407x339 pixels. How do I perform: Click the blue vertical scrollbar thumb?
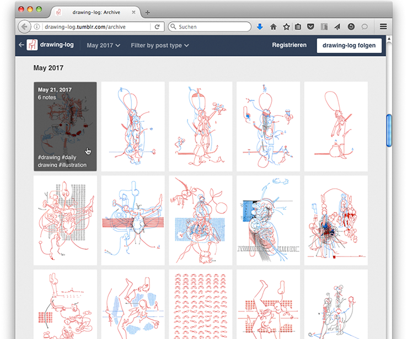click(x=389, y=131)
